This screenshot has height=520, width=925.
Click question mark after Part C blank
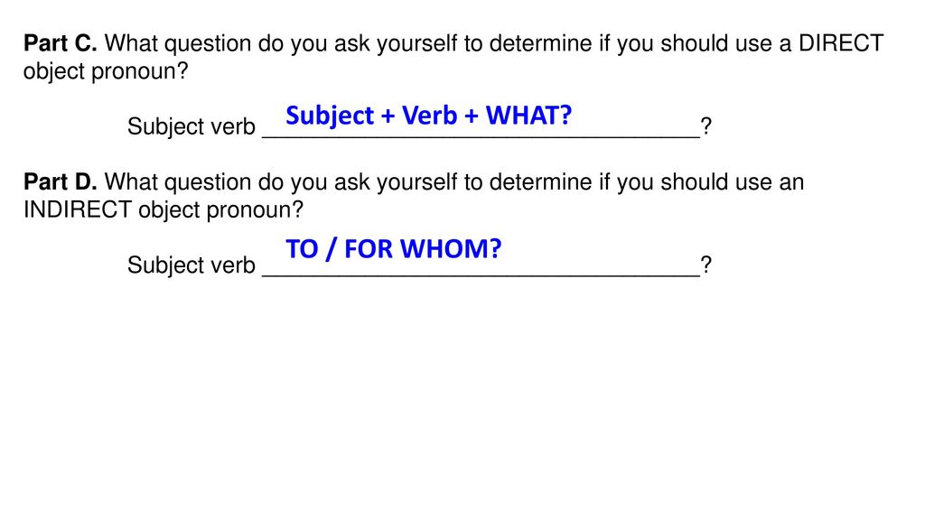click(706, 126)
